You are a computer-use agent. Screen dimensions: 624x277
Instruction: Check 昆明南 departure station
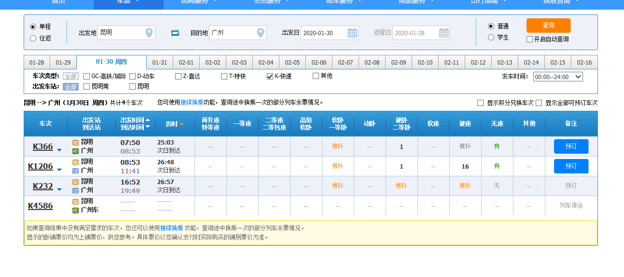point(86,87)
